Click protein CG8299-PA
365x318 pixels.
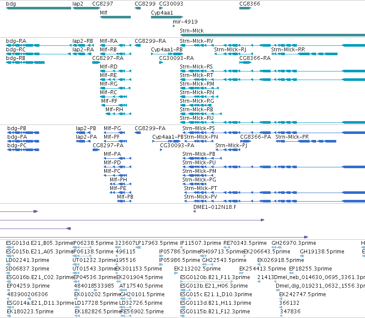(x=150, y=128)
